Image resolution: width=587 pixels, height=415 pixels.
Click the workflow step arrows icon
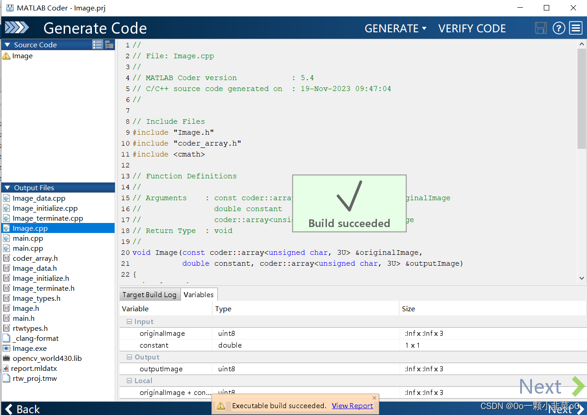pyautogui.click(x=17, y=28)
